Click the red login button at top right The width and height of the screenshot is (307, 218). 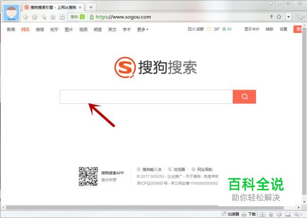click(298, 29)
